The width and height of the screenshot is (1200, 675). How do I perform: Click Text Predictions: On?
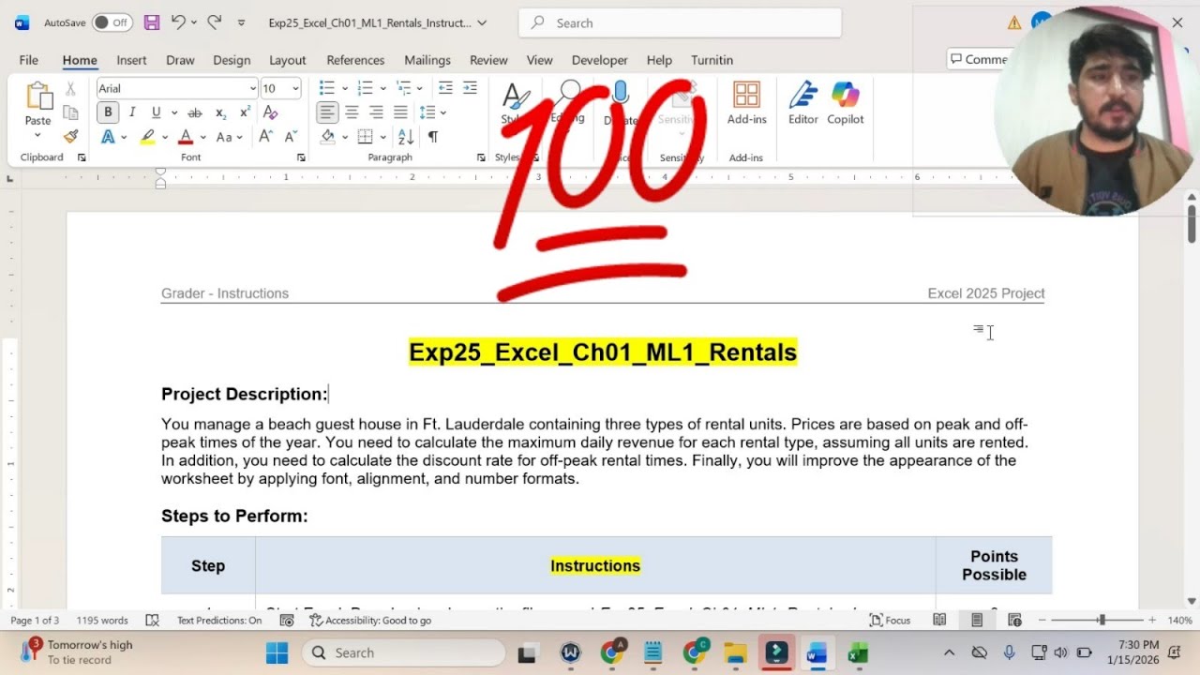[x=219, y=621]
